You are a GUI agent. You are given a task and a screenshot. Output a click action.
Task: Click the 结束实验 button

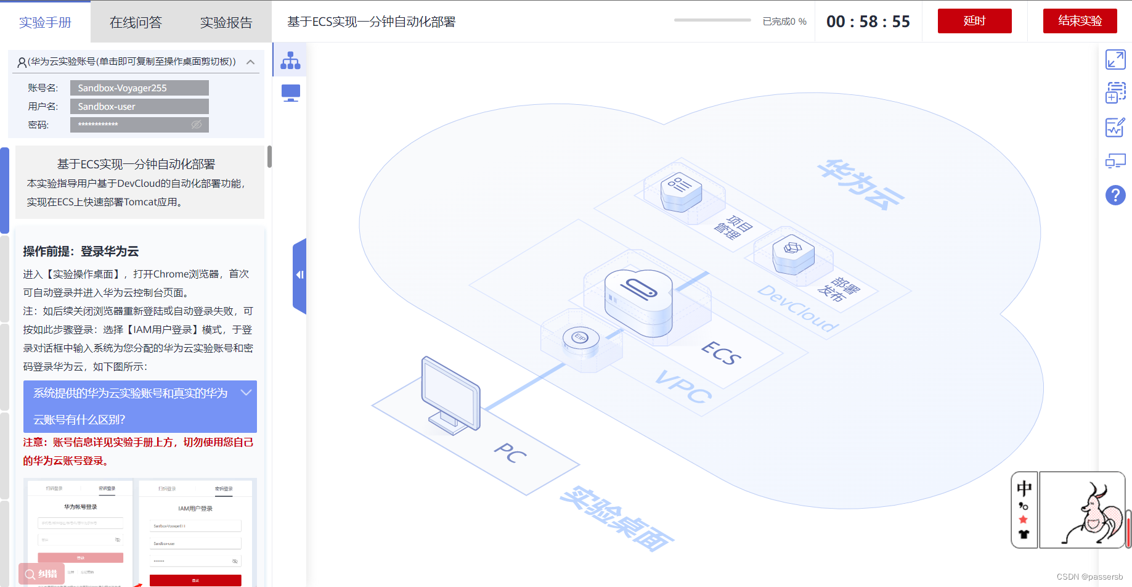click(1080, 21)
